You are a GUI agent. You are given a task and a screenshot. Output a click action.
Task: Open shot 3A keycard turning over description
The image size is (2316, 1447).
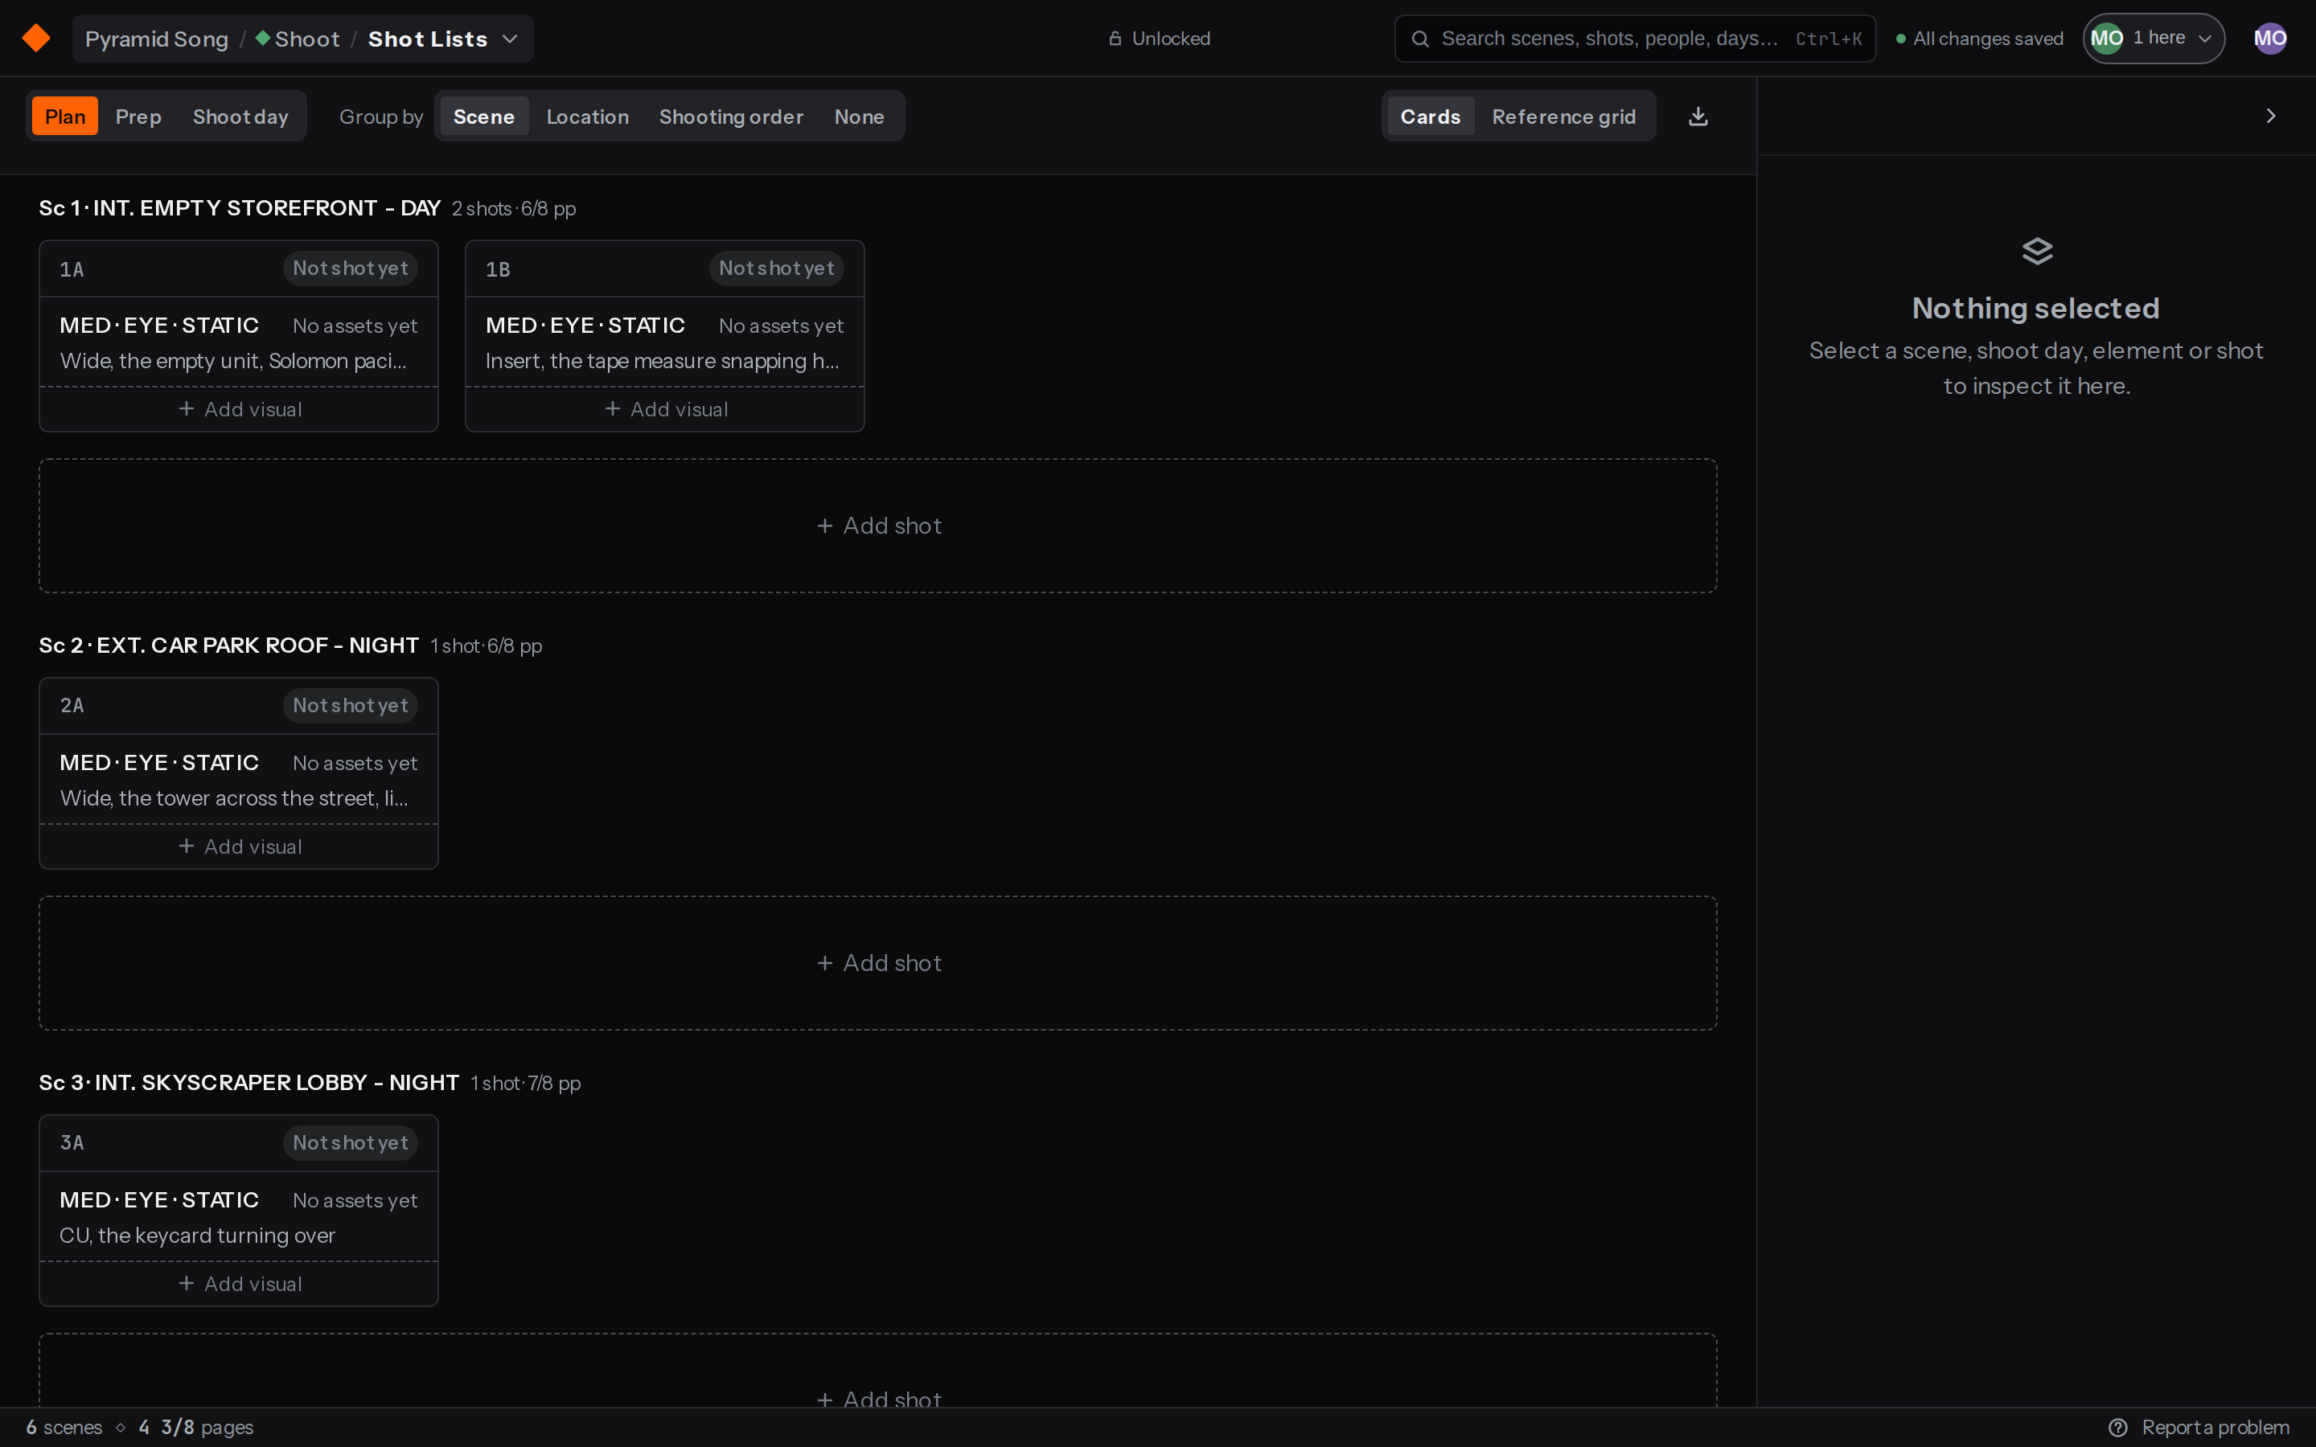tap(197, 1236)
